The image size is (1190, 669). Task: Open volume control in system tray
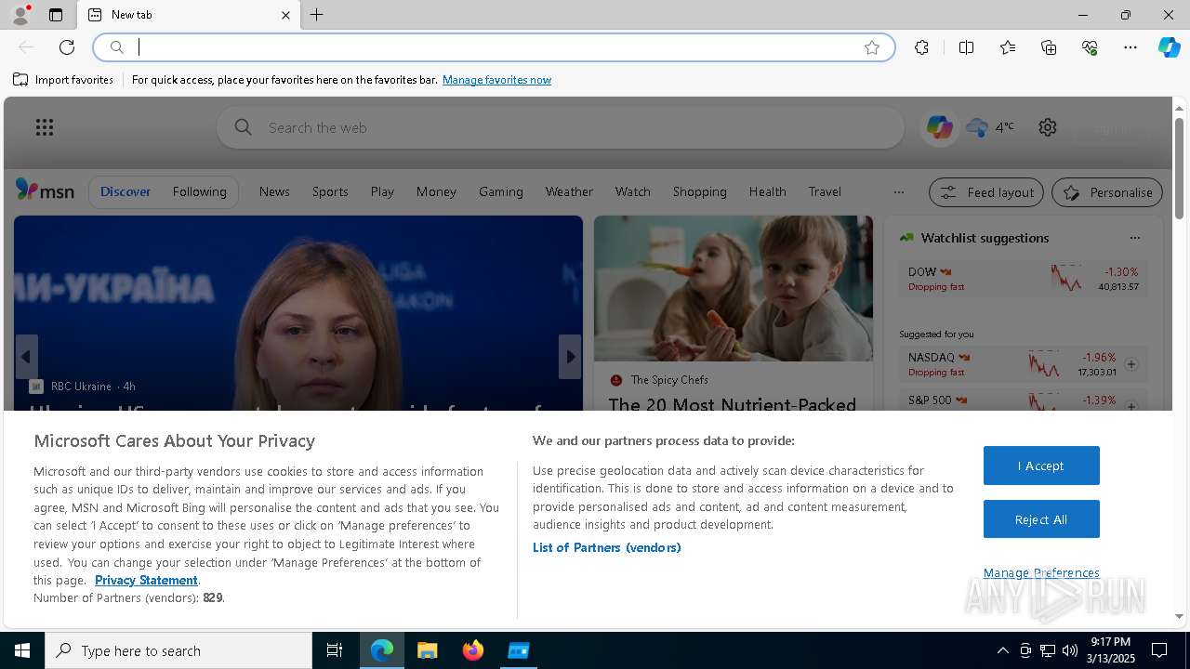[1069, 650]
